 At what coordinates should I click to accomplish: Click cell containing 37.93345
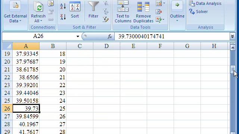tap(26, 54)
